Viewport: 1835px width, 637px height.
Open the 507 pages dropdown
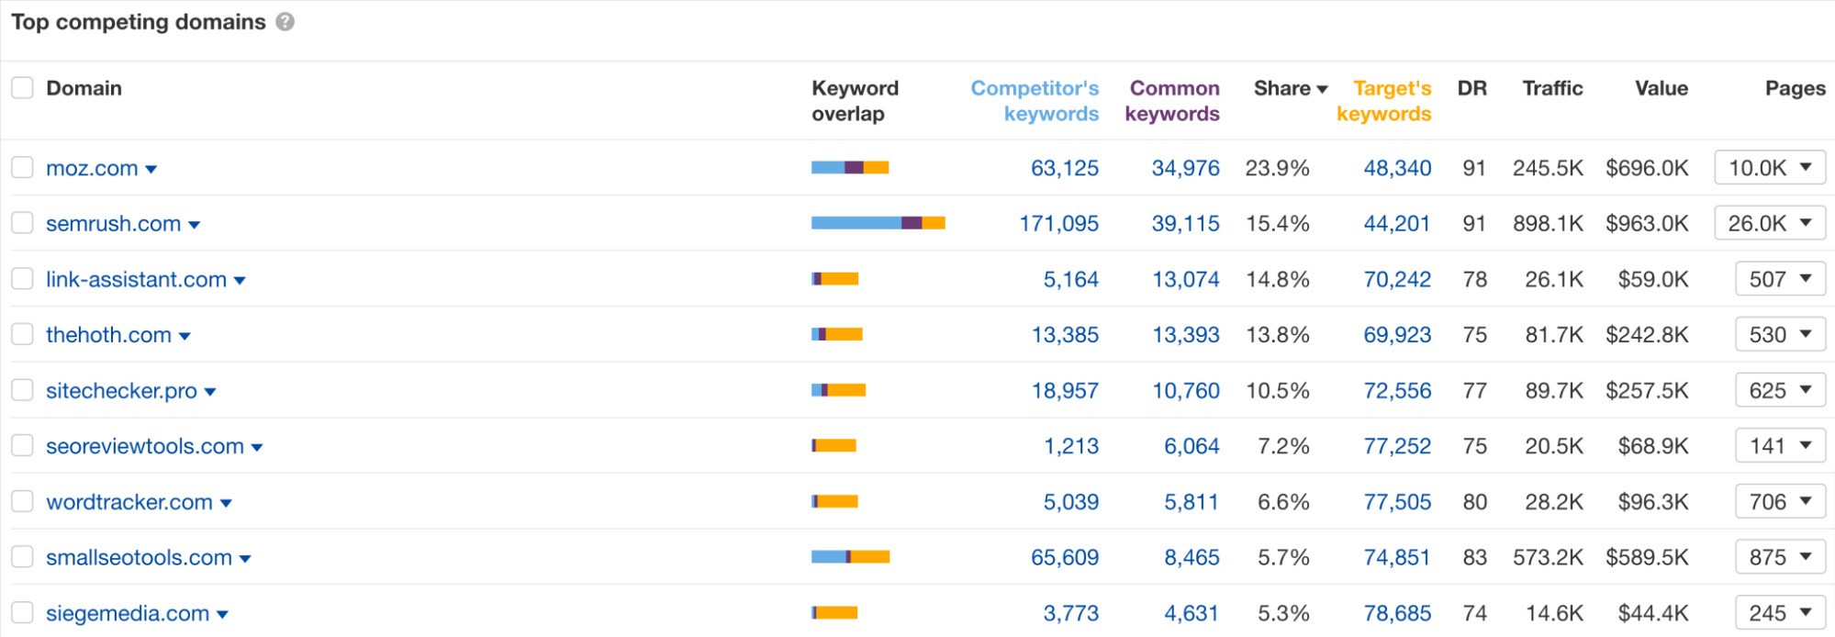[x=1780, y=279]
